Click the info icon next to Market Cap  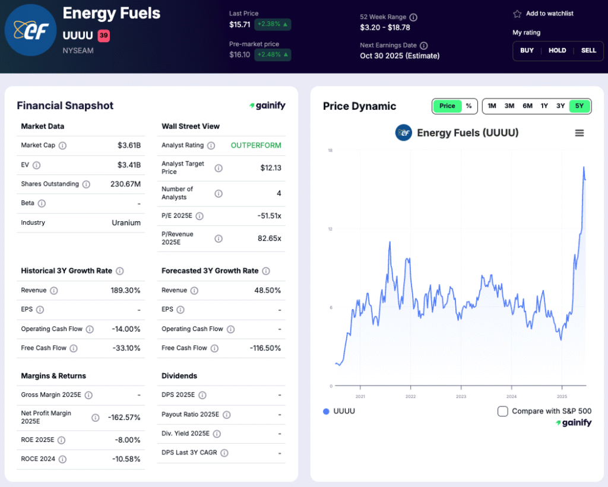(62, 145)
